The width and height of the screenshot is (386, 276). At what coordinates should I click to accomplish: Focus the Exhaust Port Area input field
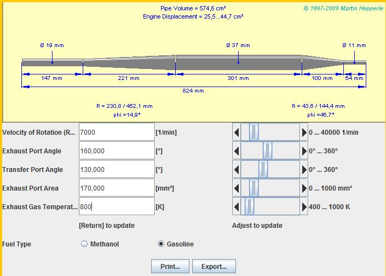117,188
